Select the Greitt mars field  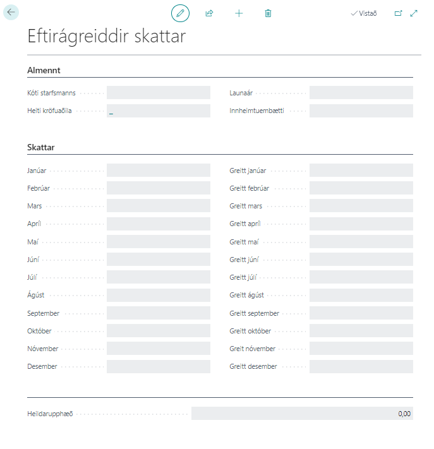pyautogui.click(x=361, y=206)
